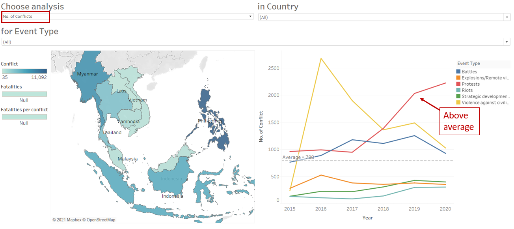Click the Conflict color gradient legend bar
This screenshot has height=229, width=514.
tap(24, 71)
